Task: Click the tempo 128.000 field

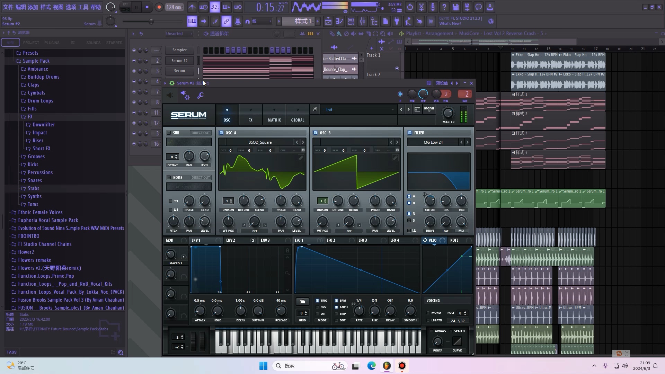Action: pos(174,7)
